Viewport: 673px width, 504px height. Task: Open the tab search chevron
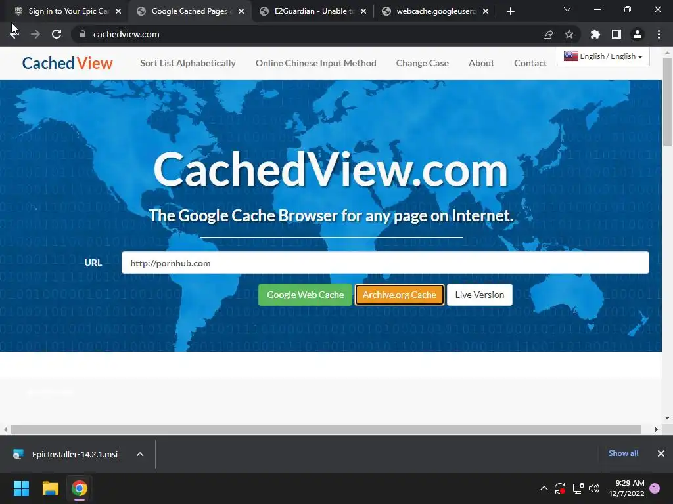click(567, 9)
